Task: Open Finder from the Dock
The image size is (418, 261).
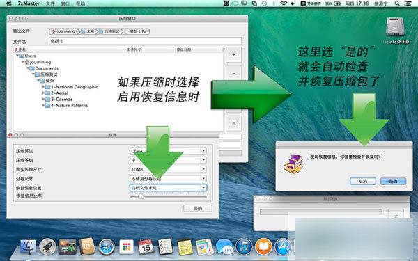Action: coord(29,246)
